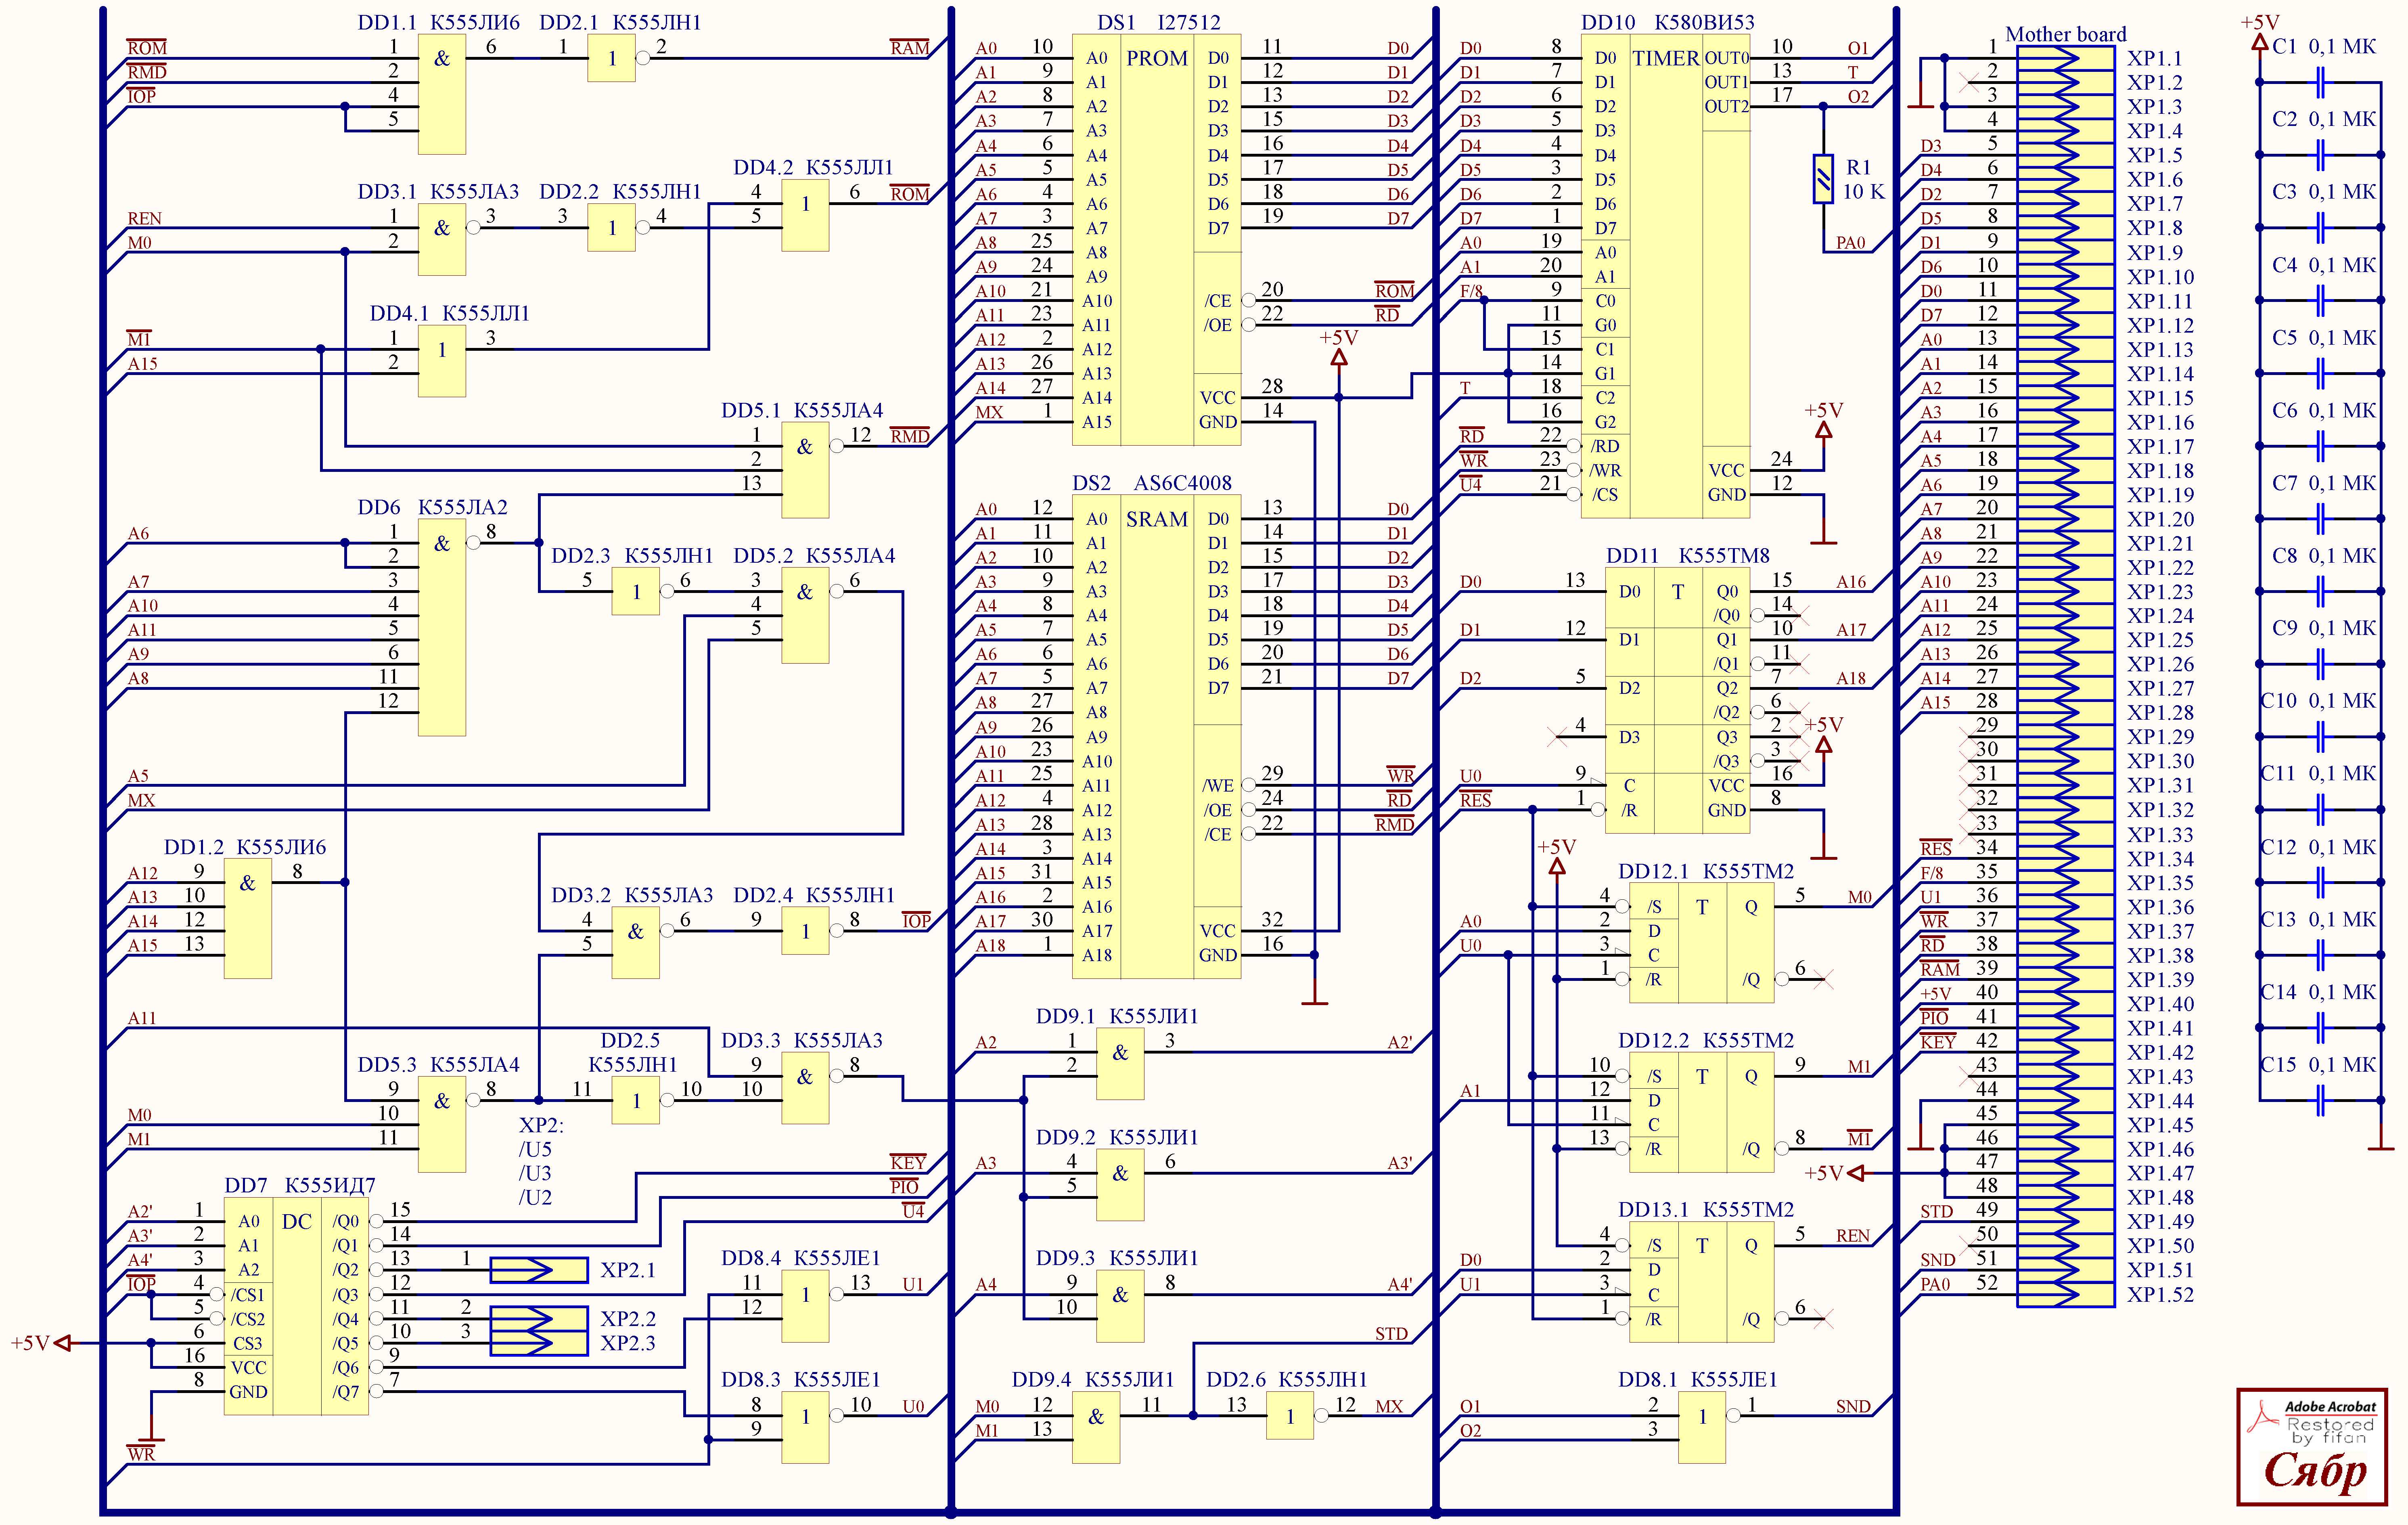Click the DD12.1 flip-flop block
The width and height of the screenshot is (2408, 1525).
click(x=1702, y=942)
